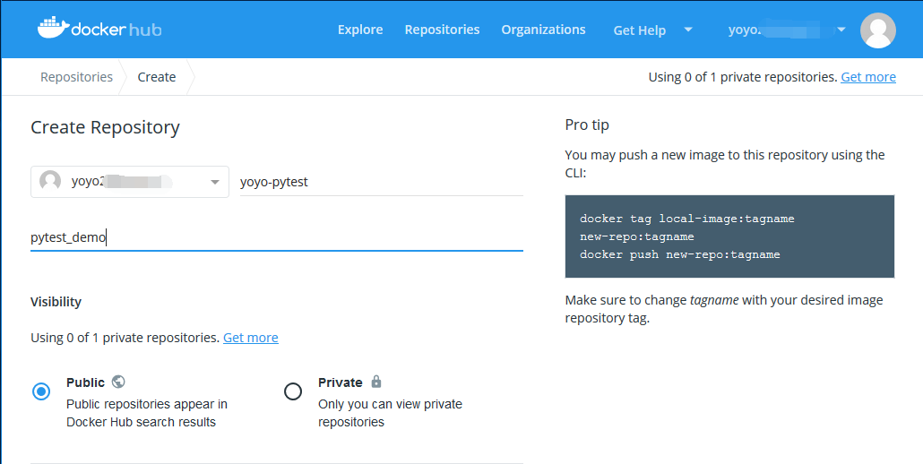Click the Visibility section label
923x464 pixels.
(56, 302)
